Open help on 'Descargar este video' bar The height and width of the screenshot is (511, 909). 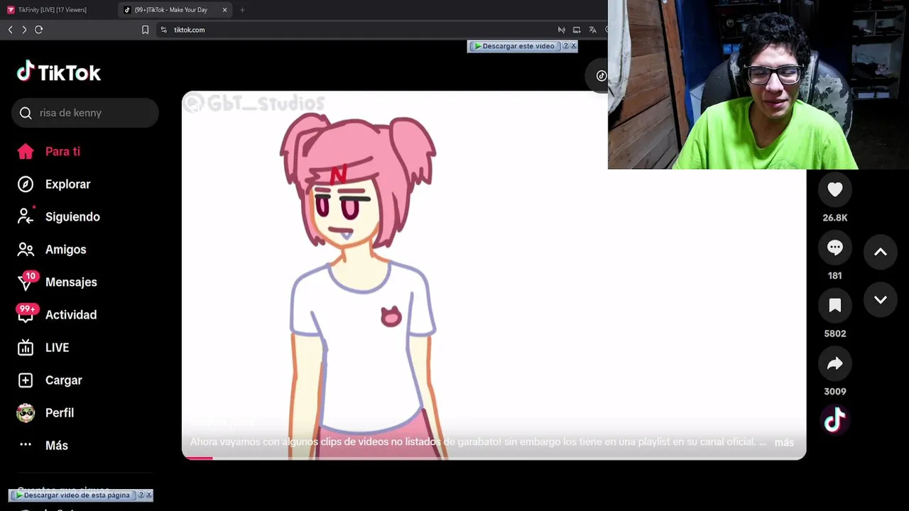click(566, 46)
